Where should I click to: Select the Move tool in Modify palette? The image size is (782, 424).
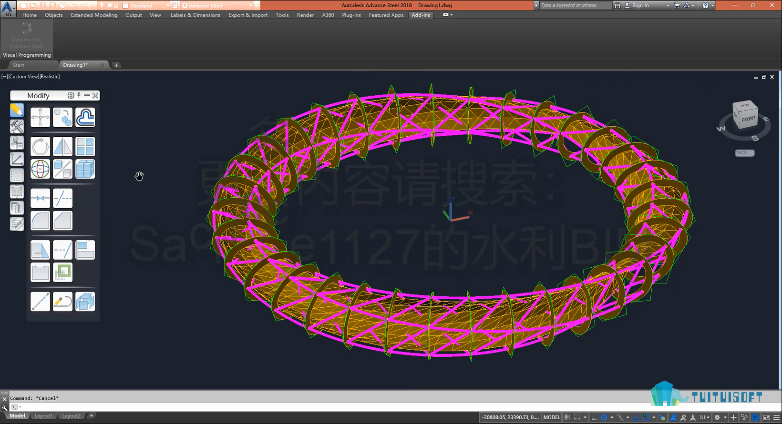click(40, 117)
